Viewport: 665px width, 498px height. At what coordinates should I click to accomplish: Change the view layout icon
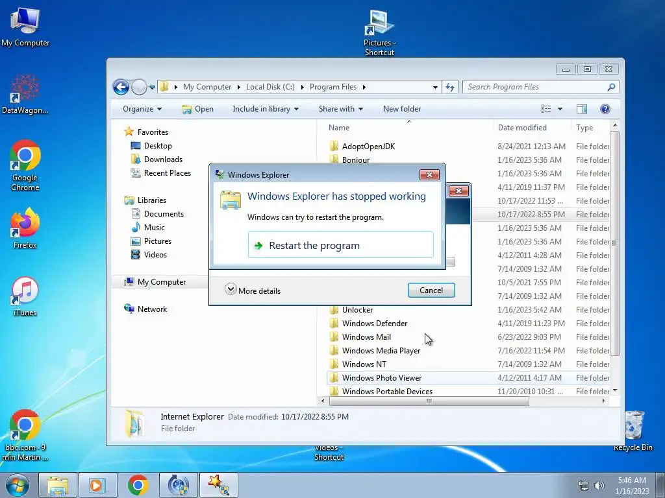click(x=546, y=109)
